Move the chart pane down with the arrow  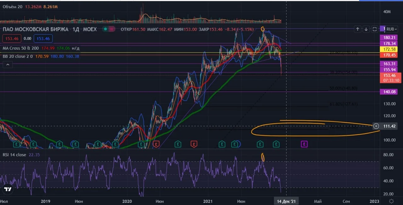366,29
